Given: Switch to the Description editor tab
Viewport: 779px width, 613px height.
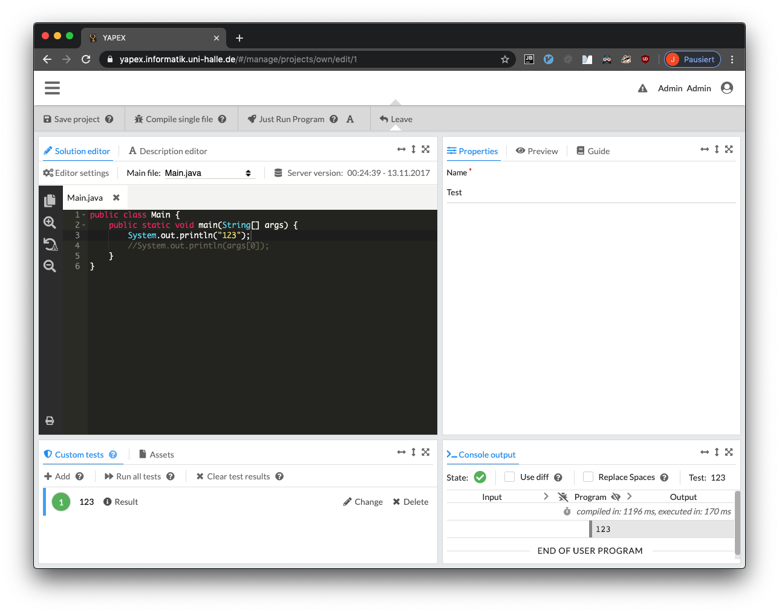Looking at the screenshot, I should pos(168,151).
